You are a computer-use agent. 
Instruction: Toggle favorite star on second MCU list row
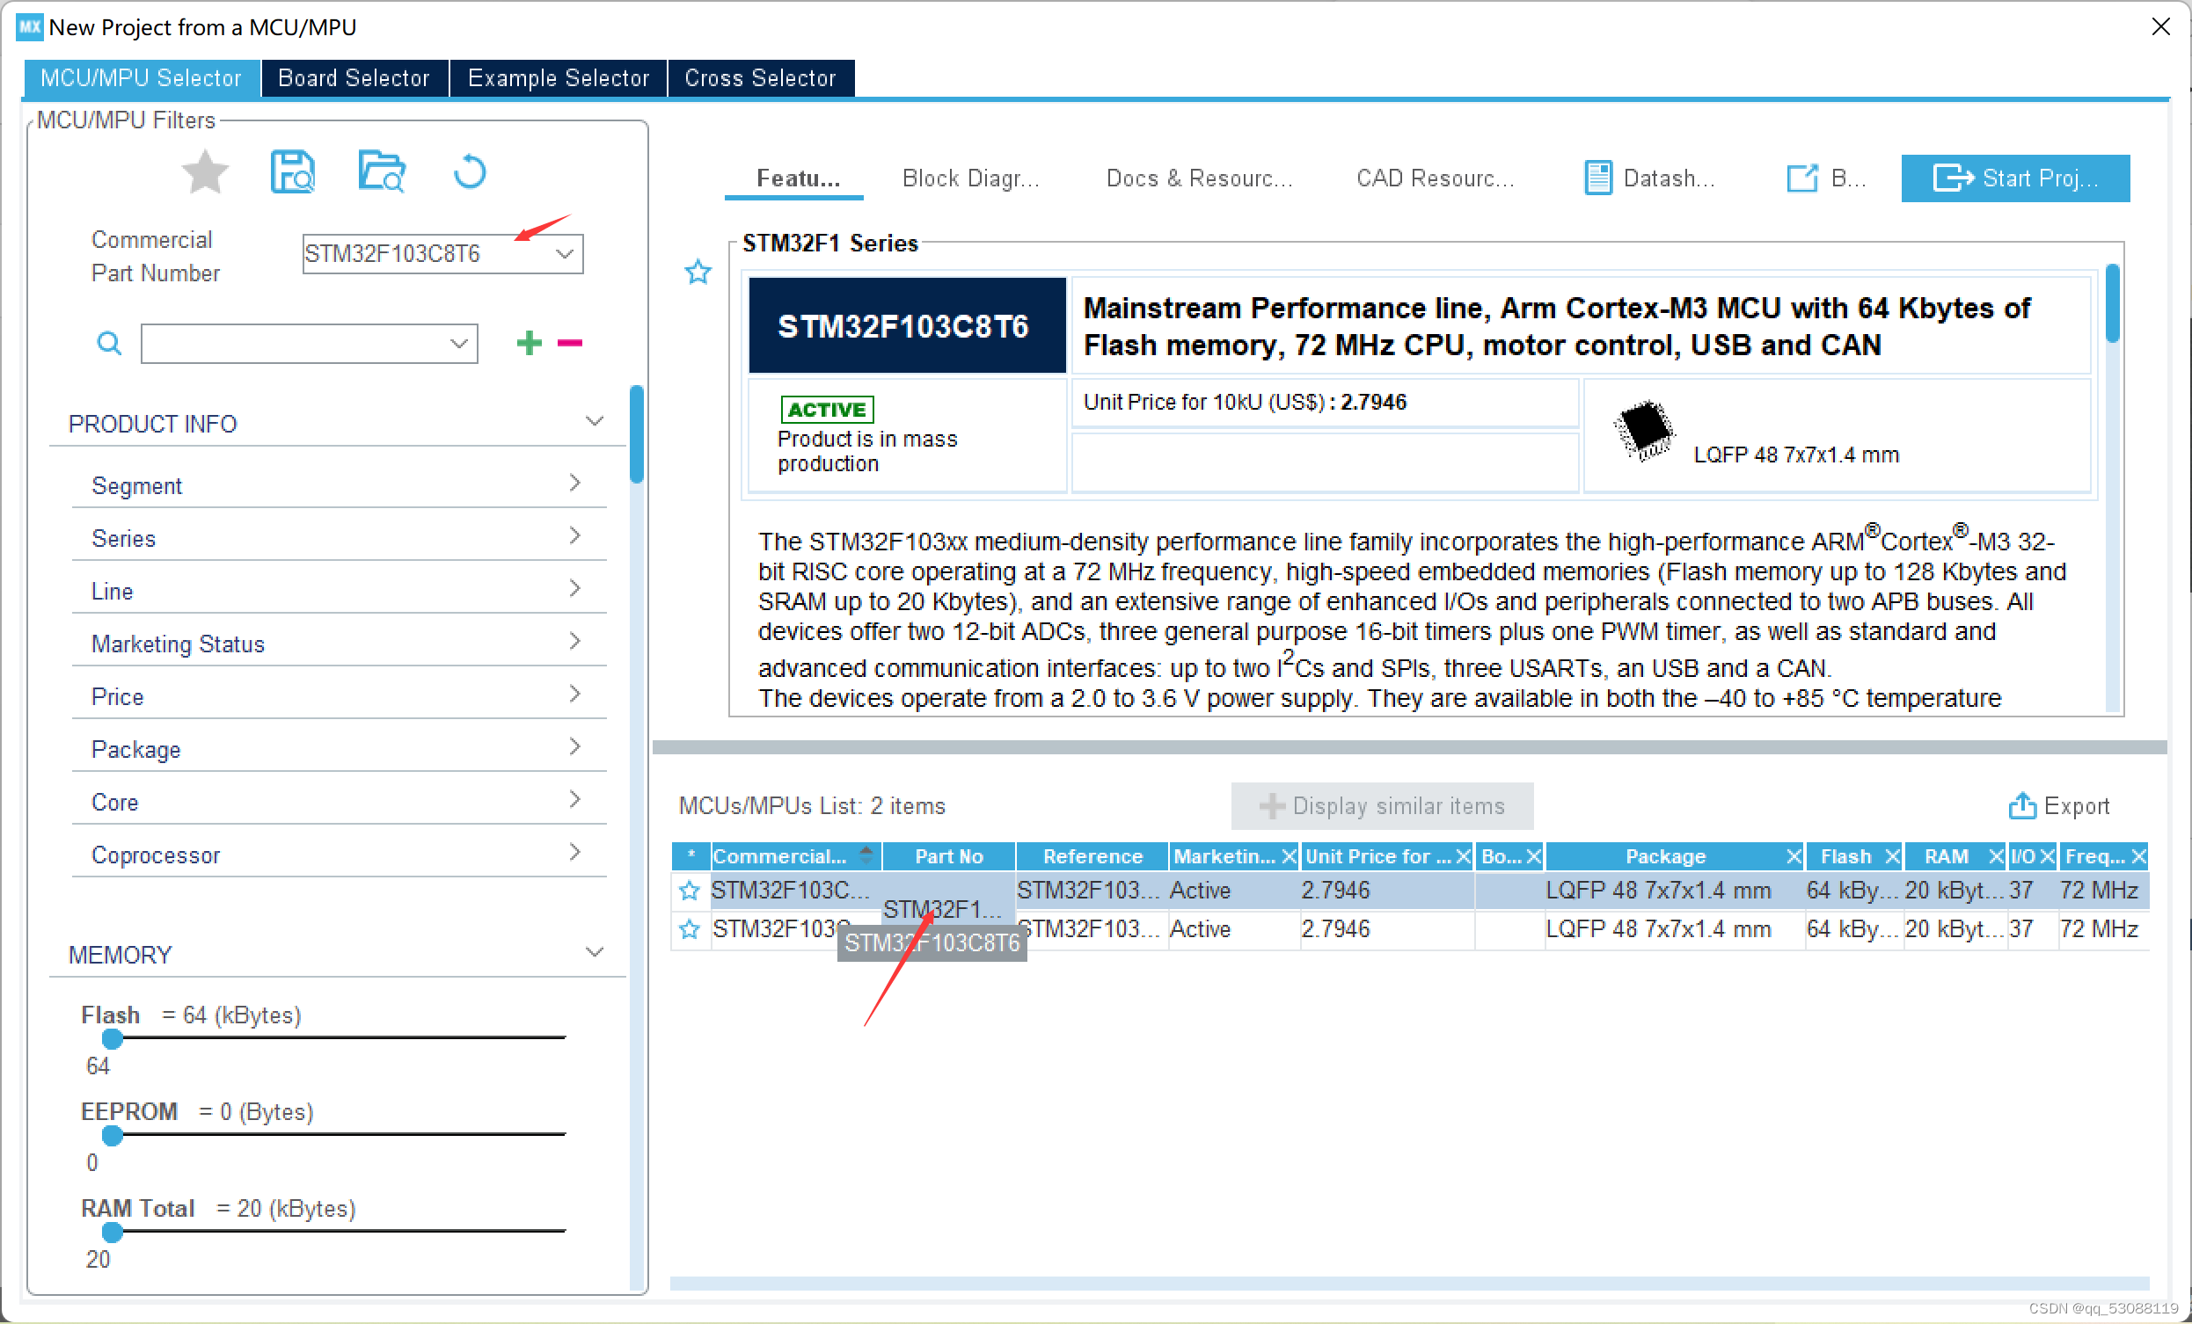[x=690, y=929]
